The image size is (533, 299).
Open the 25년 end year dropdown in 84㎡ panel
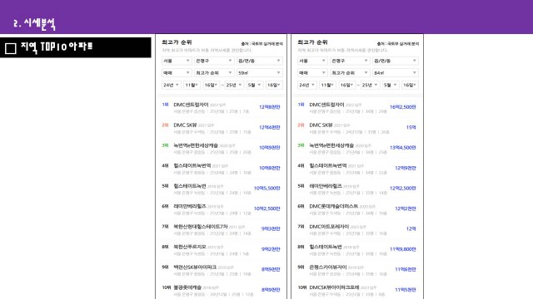pos(370,85)
